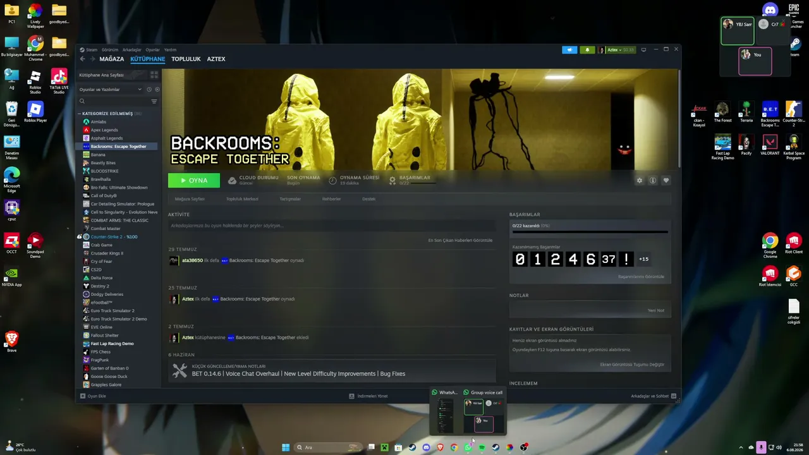Open Rehberler link
Viewport: 809px width, 455px height.
click(332, 199)
